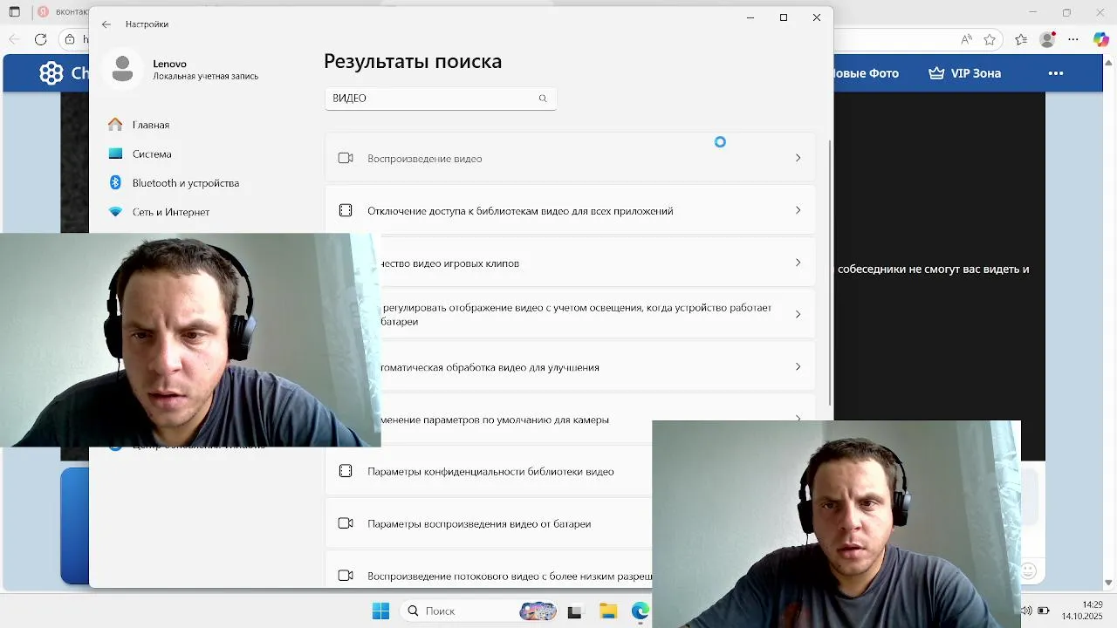
Task: Click the magnifier icon in Settings search box
Action: [x=543, y=98]
